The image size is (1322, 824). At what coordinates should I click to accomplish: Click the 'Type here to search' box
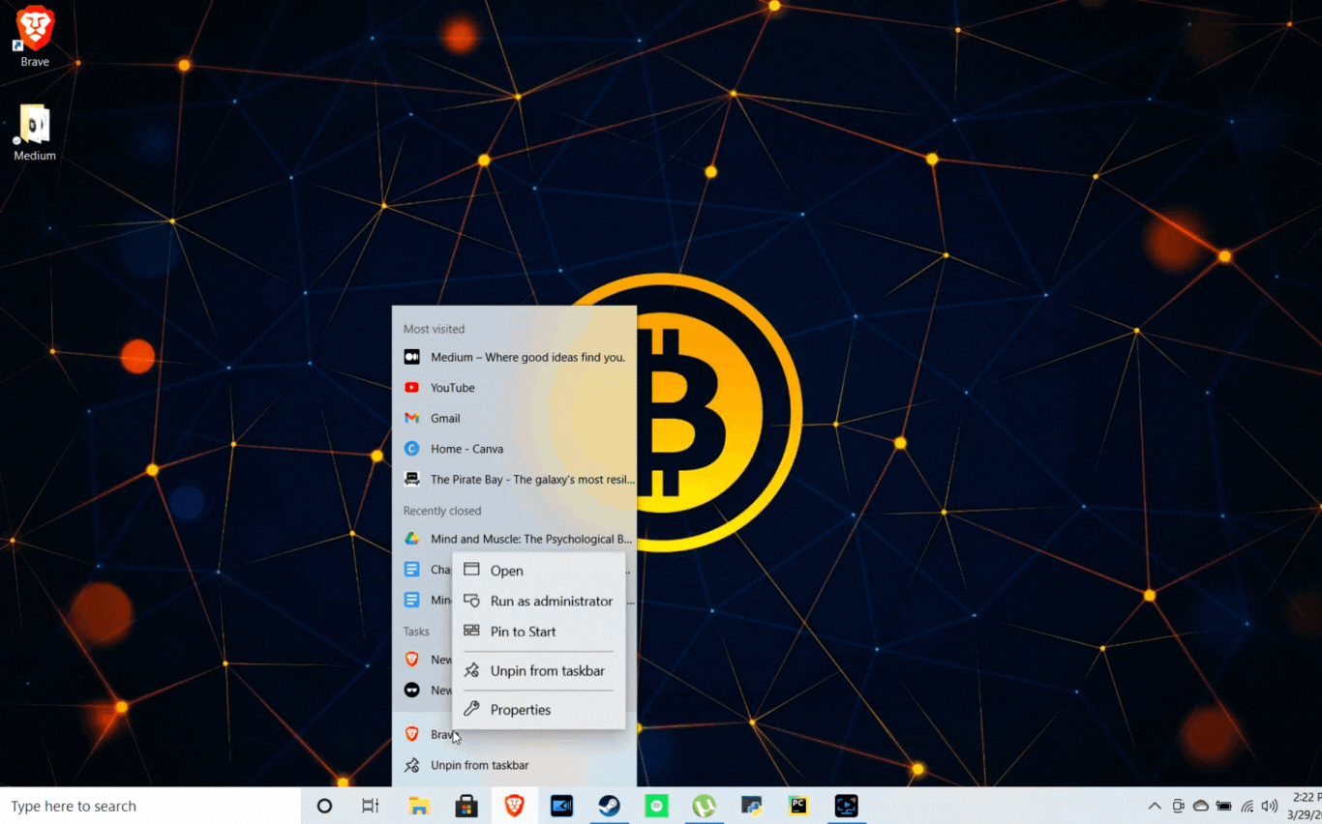150,806
